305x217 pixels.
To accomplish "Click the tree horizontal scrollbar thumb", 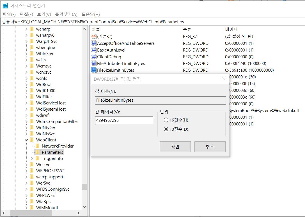I will 31,213.
